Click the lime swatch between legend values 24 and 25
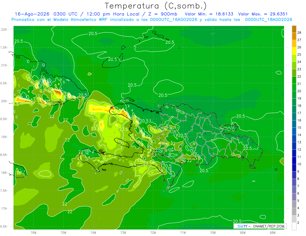This screenshot has height=236, width=306. tap(294, 58)
